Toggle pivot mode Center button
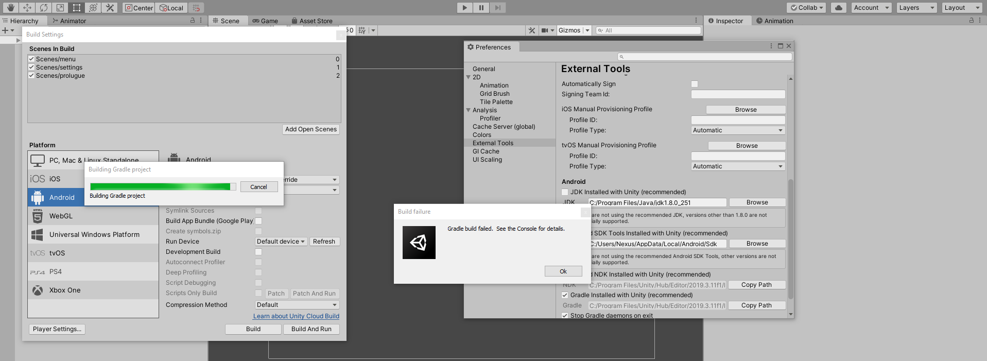Screen dimensions: 987x361 tap(138, 8)
